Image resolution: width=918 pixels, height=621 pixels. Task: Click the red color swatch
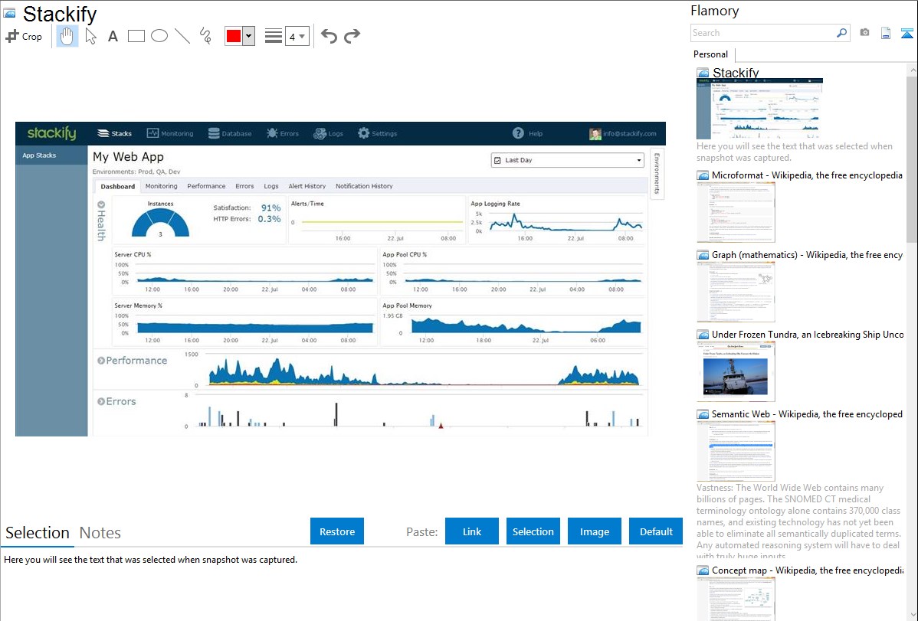click(234, 36)
